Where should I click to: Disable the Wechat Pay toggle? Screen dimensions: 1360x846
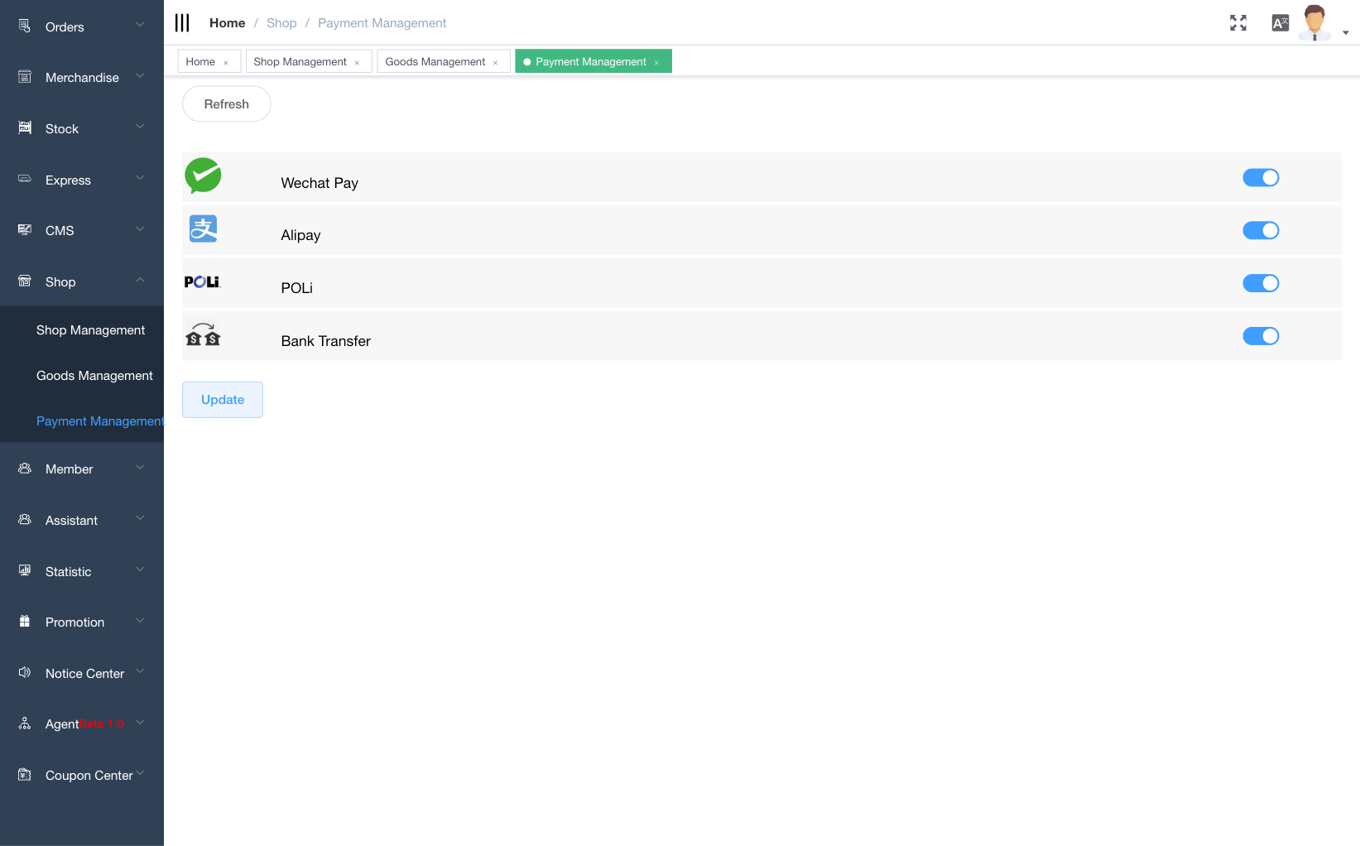click(x=1260, y=178)
